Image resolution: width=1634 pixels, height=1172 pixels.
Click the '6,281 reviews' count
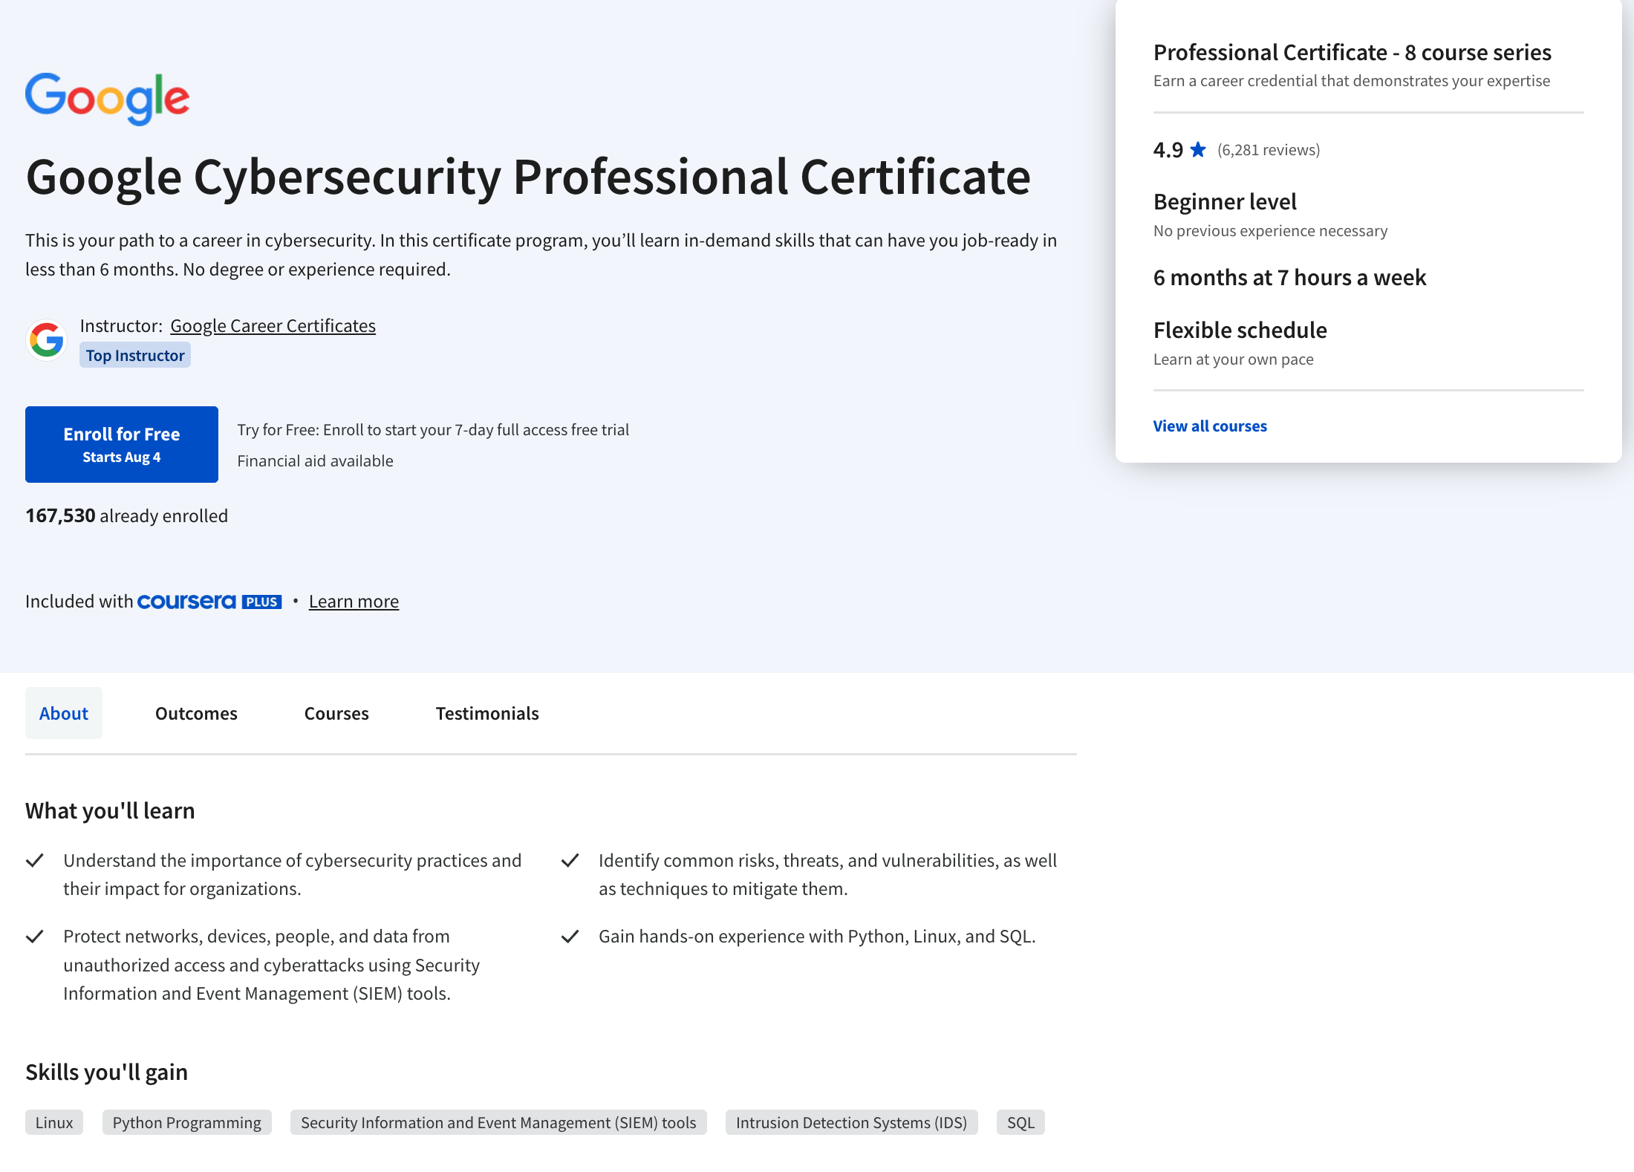[x=1269, y=149]
